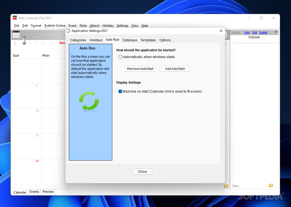The width and height of the screenshot is (291, 207).
Task: Click the 7-day view number
Action: click(37, 43)
